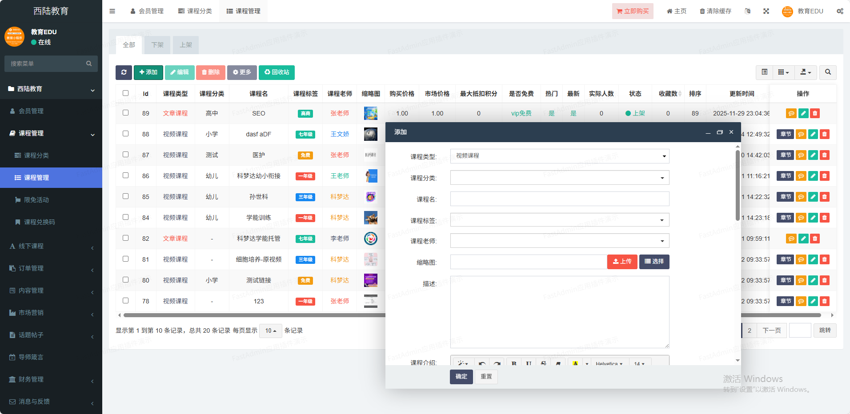Open 限免活动 in the sidebar menu
This screenshot has height=414, width=850.
(x=36, y=200)
